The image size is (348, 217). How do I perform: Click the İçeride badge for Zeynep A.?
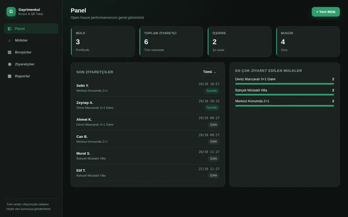[x=212, y=107]
